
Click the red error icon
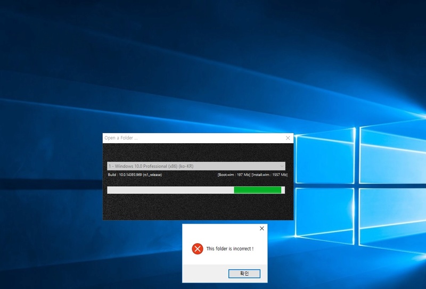pos(198,249)
